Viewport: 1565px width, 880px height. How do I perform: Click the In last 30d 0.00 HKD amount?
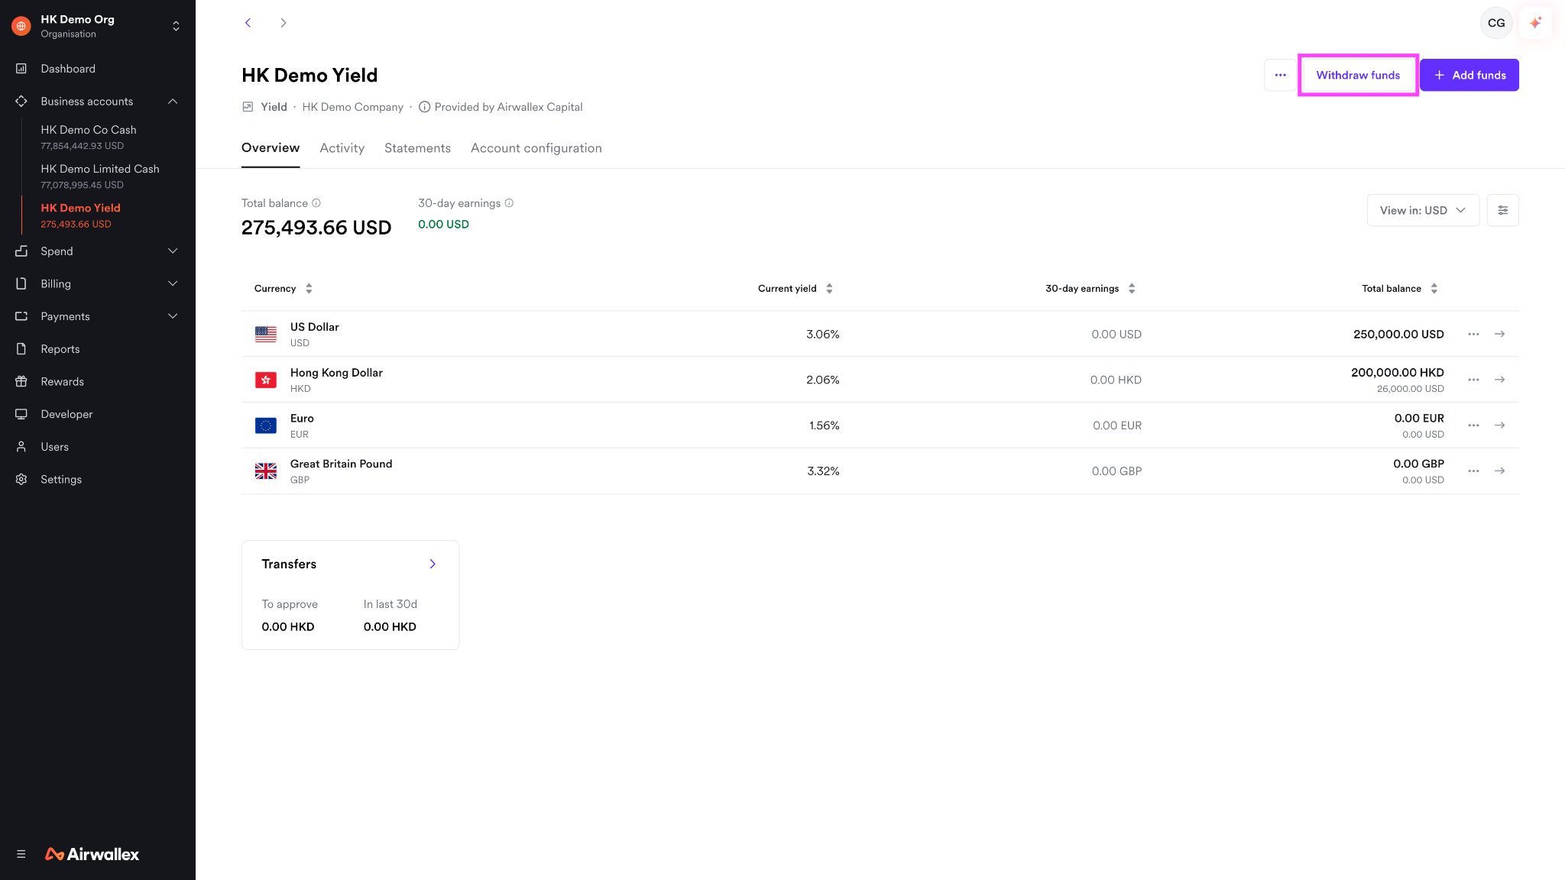pos(390,627)
